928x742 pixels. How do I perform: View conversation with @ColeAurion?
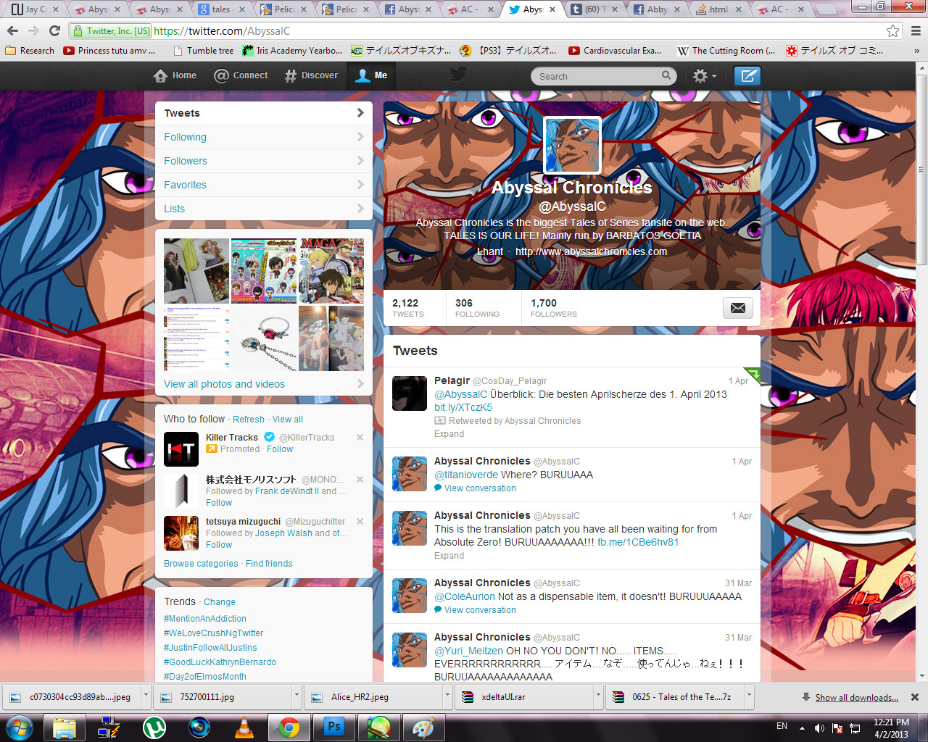tap(480, 610)
